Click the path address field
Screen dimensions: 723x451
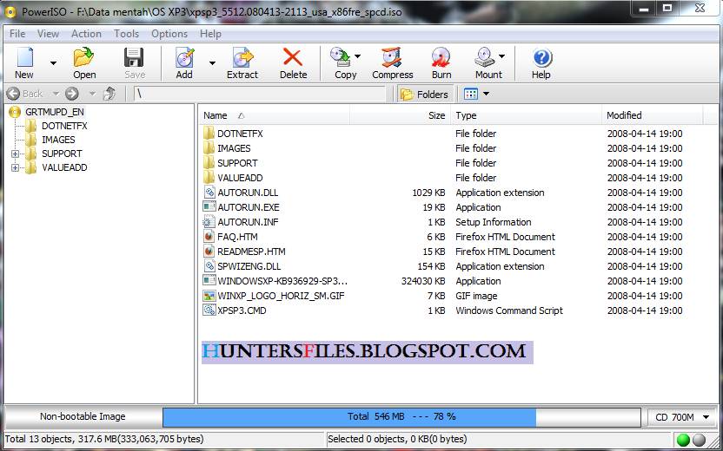coord(260,94)
